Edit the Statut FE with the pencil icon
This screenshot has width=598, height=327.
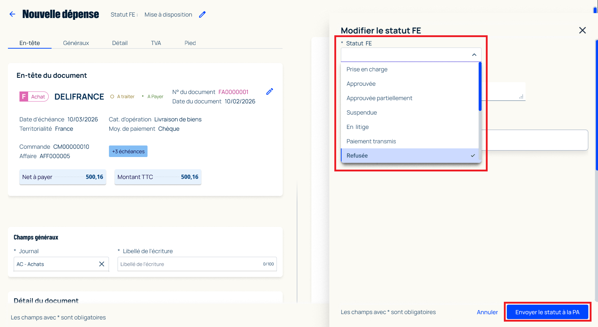tap(202, 14)
